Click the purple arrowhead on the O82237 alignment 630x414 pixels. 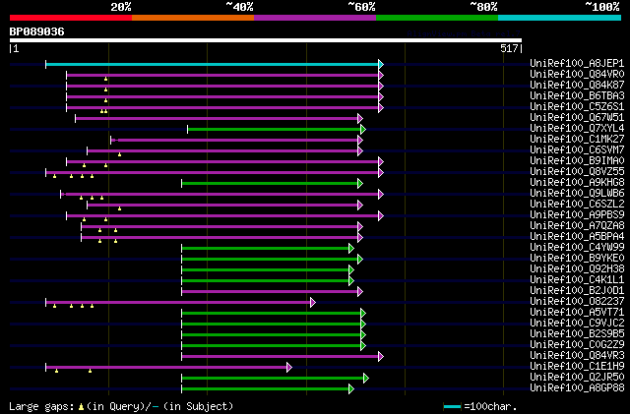[x=313, y=302]
